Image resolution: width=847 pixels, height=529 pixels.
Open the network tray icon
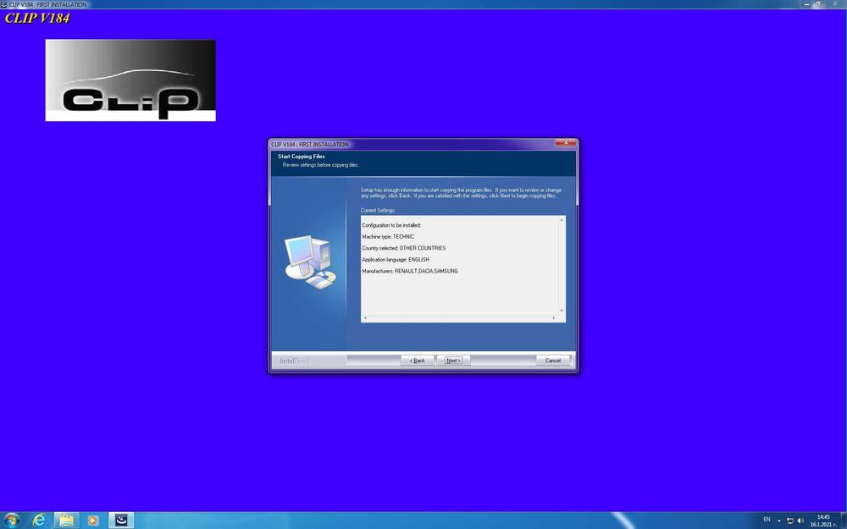coord(789,521)
